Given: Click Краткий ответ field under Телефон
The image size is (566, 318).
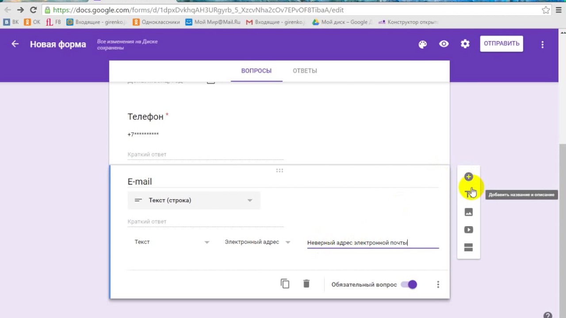Looking at the screenshot, I should point(205,155).
